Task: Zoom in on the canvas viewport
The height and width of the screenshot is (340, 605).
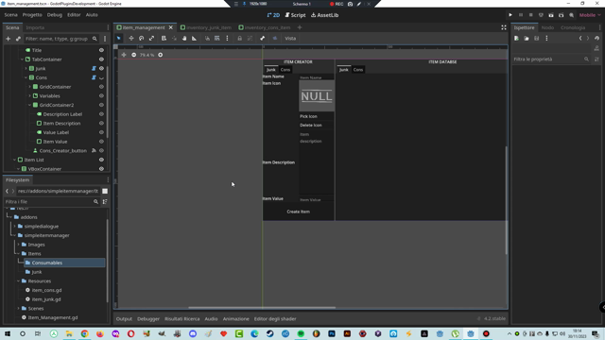Action: pos(160,55)
